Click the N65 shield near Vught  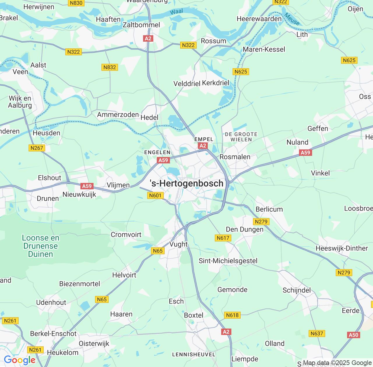[x=158, y=251]
